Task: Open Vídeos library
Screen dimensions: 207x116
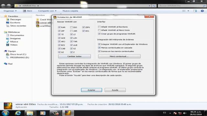Action: pyautogui.click(x=14, y=45)
